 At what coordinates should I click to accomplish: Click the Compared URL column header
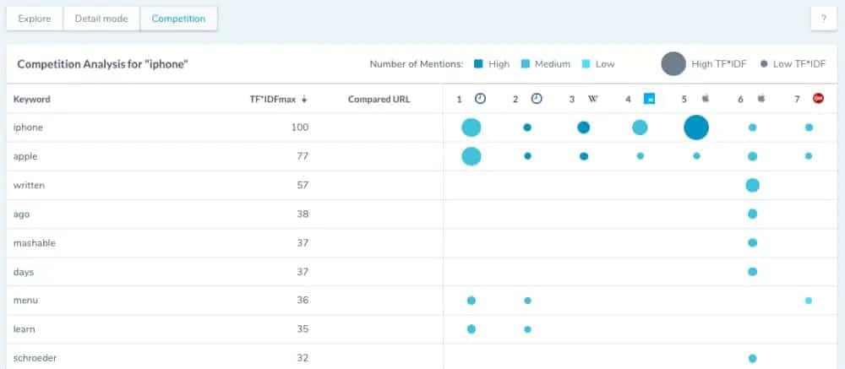click(x=379, y=100)
